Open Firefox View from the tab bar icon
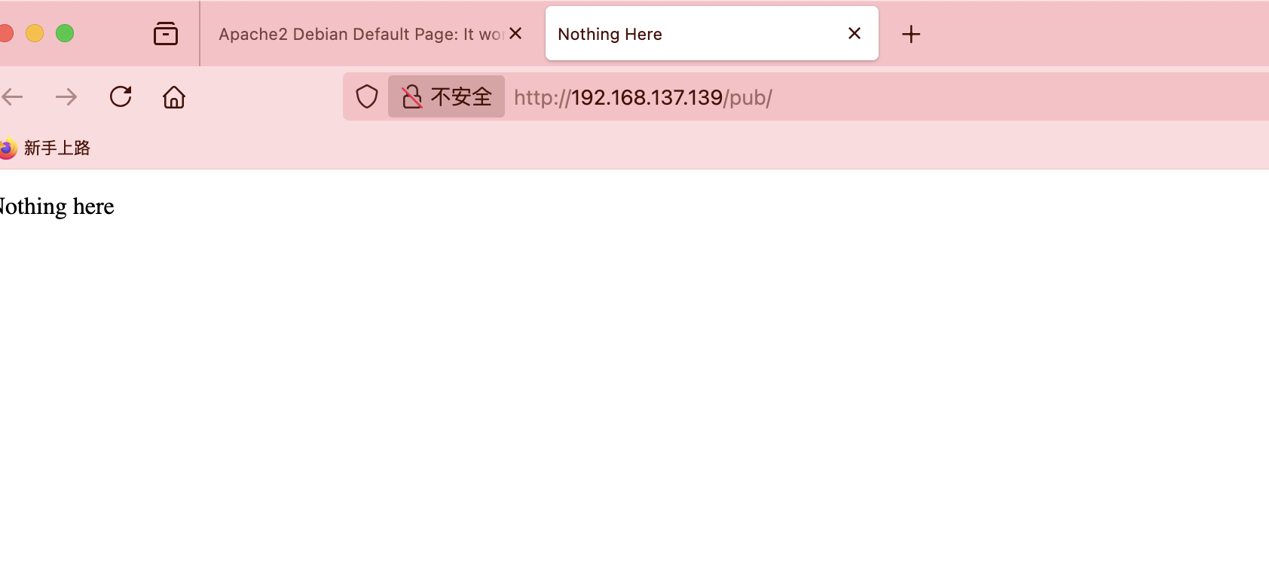The width and height of the screenshot is (1269, 574). click(x=166, y=34)
